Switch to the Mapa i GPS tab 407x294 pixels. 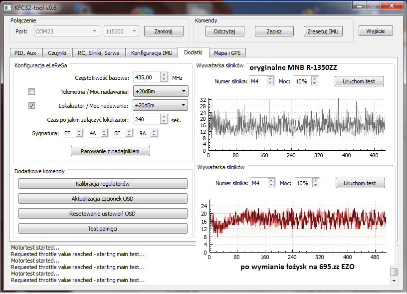228,52
